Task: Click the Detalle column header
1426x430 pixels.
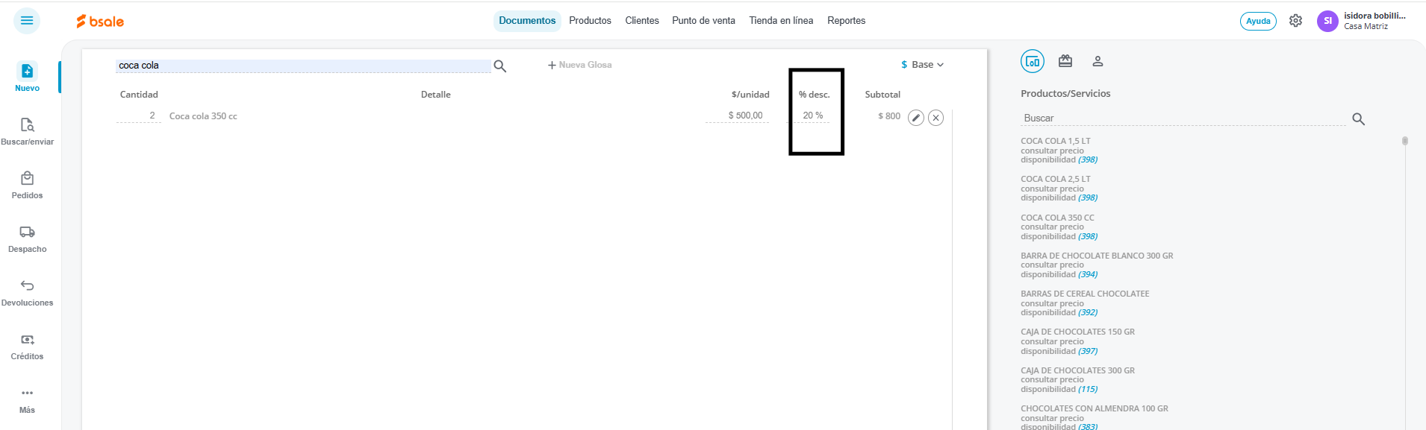Action: click(x=435, y=95)
